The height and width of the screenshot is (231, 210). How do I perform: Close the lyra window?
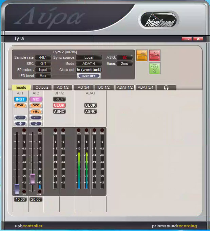tap(198, 39)
